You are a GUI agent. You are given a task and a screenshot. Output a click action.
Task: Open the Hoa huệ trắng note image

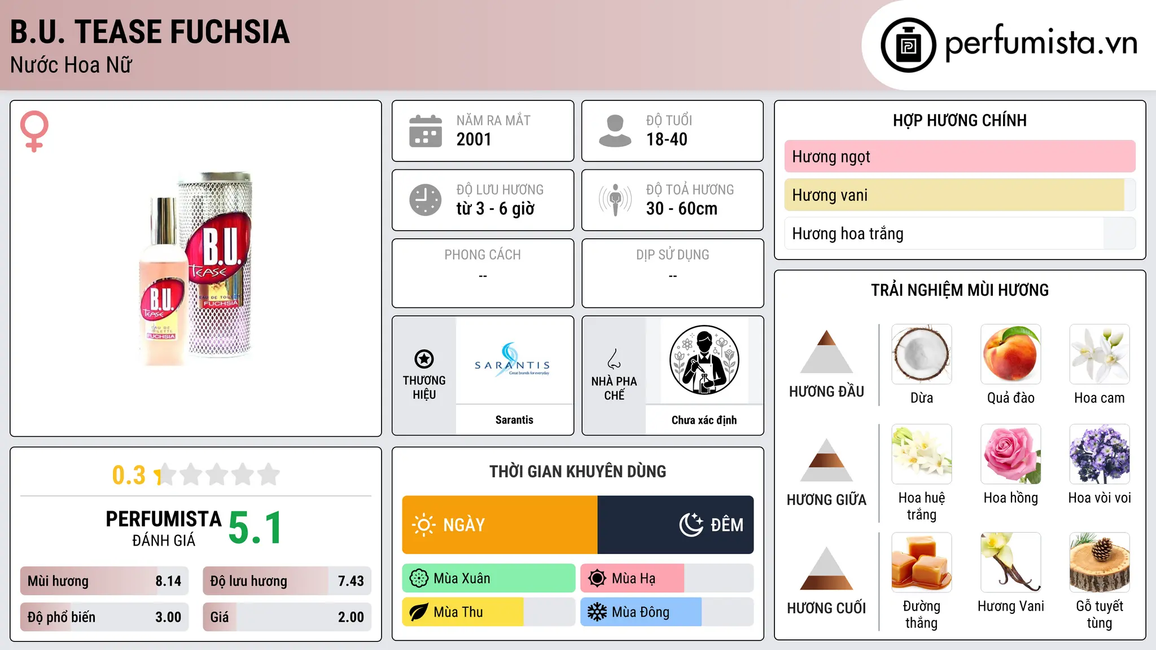click(x=921, y=454)
